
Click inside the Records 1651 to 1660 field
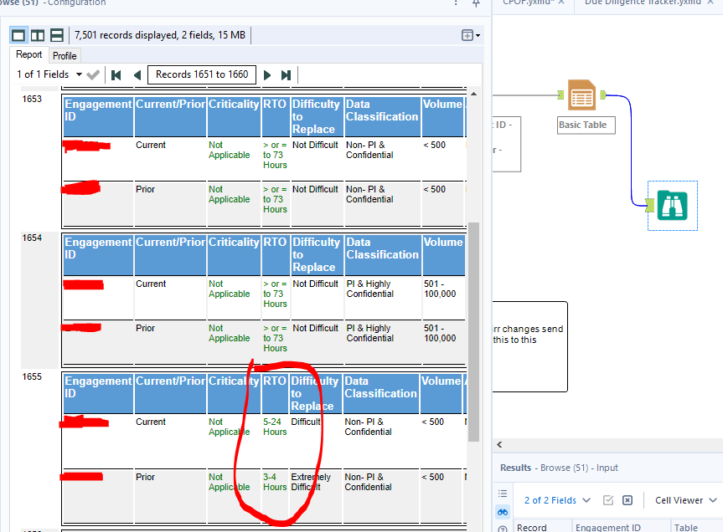pos(201,74)
